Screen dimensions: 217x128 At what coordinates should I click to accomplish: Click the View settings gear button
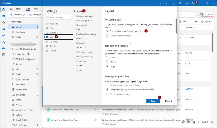pos(18,14)
